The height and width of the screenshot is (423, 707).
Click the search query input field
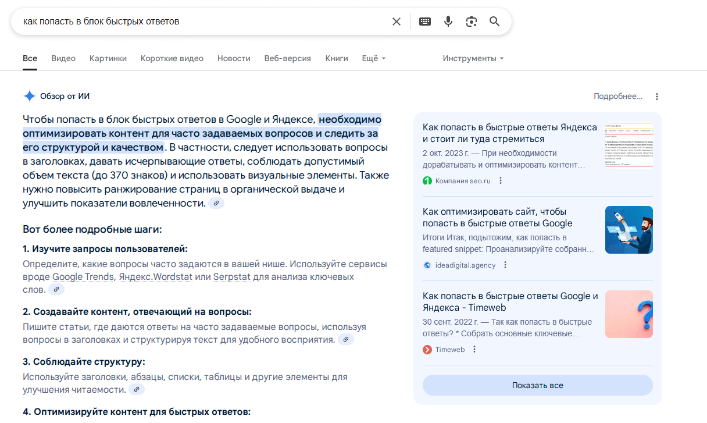pos(198,22)
